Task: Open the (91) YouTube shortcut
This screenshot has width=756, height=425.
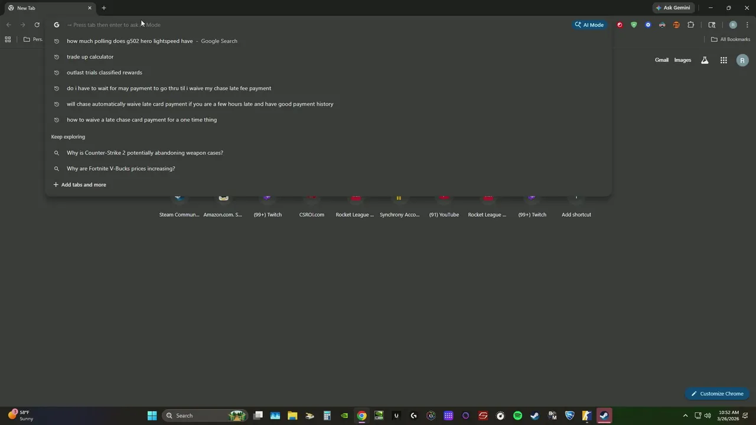Action: click(444, 205)
